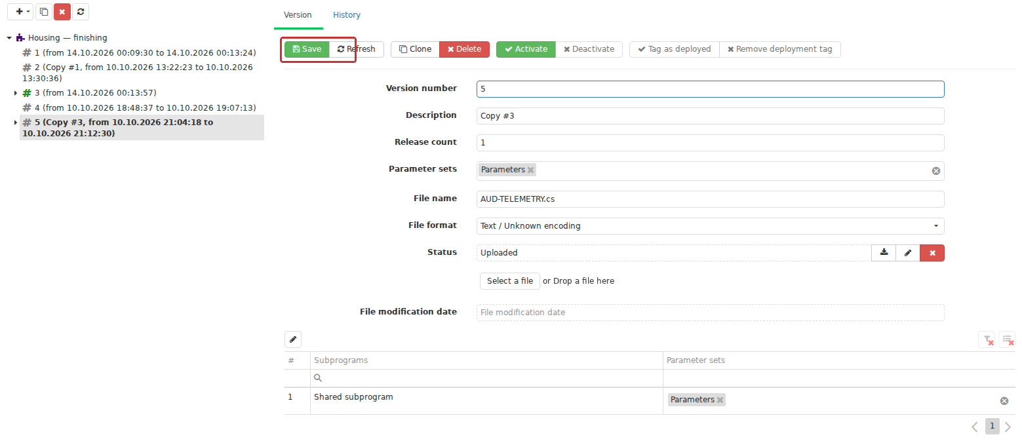Click Remove deployment tag button
Screen dimensions: 1022x441
pyautogui.click(x=780, y=49)
